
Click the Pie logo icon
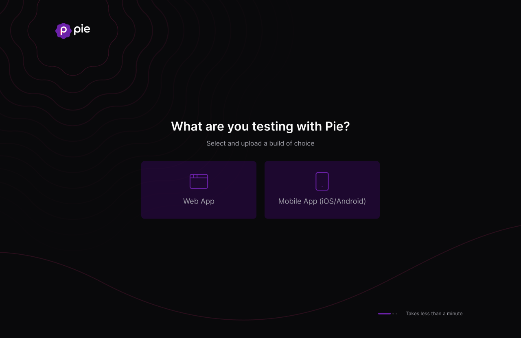[63, 31]
